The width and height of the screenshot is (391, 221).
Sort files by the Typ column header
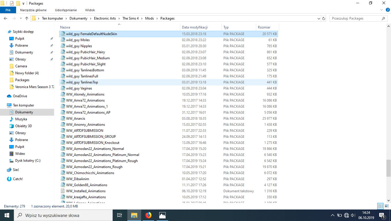pos(239,27)
